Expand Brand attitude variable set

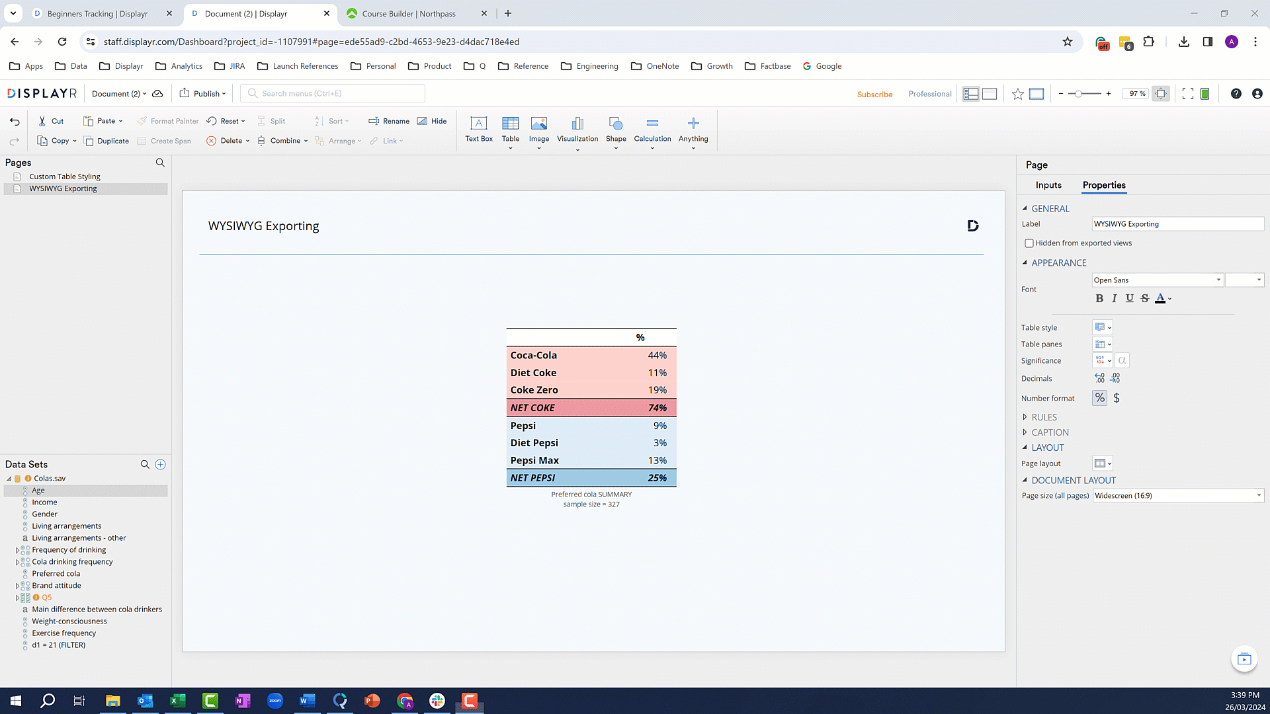click(18, 586)
